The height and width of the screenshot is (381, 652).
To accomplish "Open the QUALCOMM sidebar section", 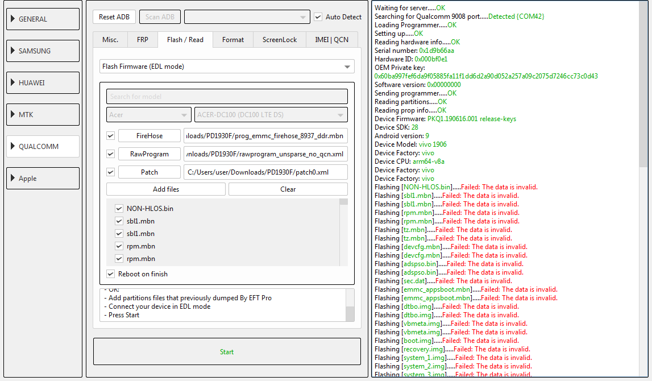I will (43, 146).
